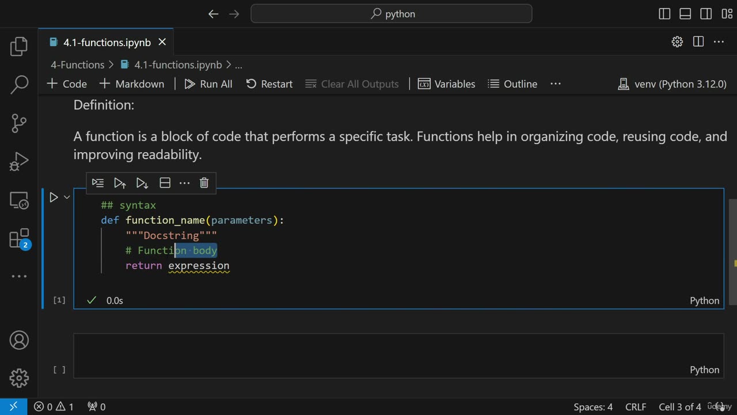
Task: Click the python command center search box
Action: tap(392, 14)
